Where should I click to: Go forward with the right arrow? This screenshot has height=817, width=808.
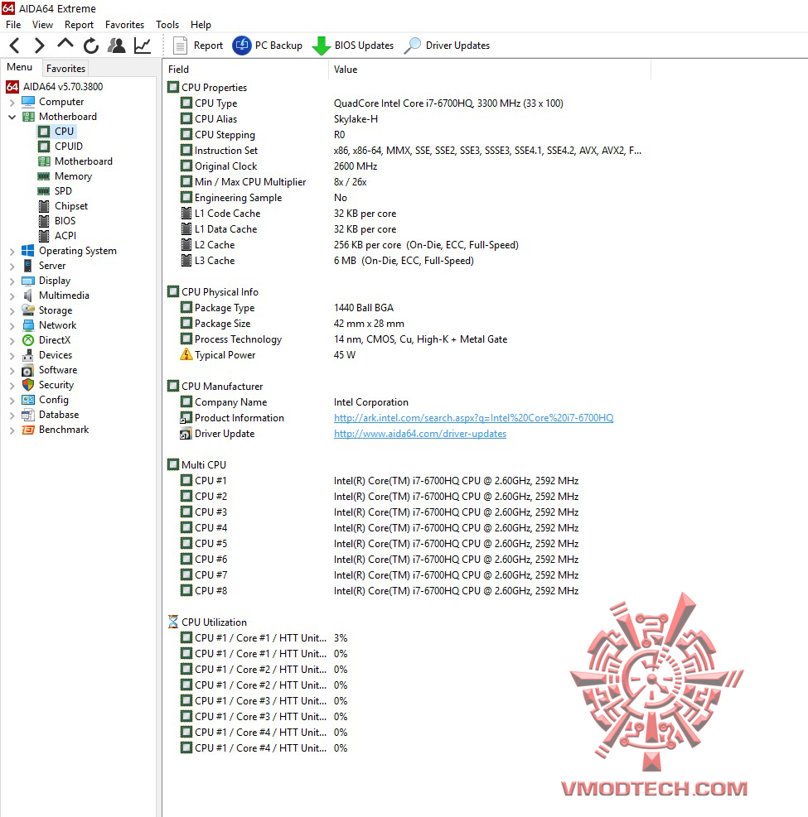click(40, 46)
